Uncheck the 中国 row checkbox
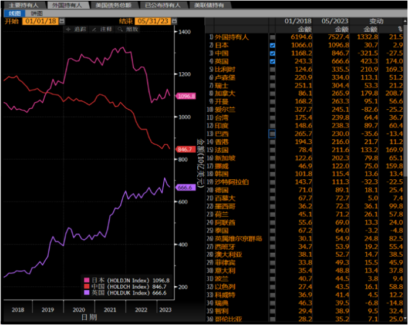Screen dimensions: 408x325 [x=272, y=53]
